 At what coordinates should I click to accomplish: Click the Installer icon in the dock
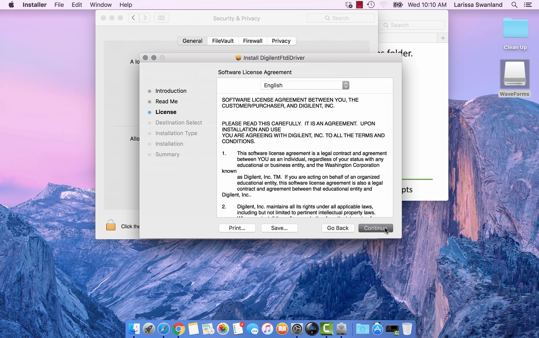[x=342, y=329]
